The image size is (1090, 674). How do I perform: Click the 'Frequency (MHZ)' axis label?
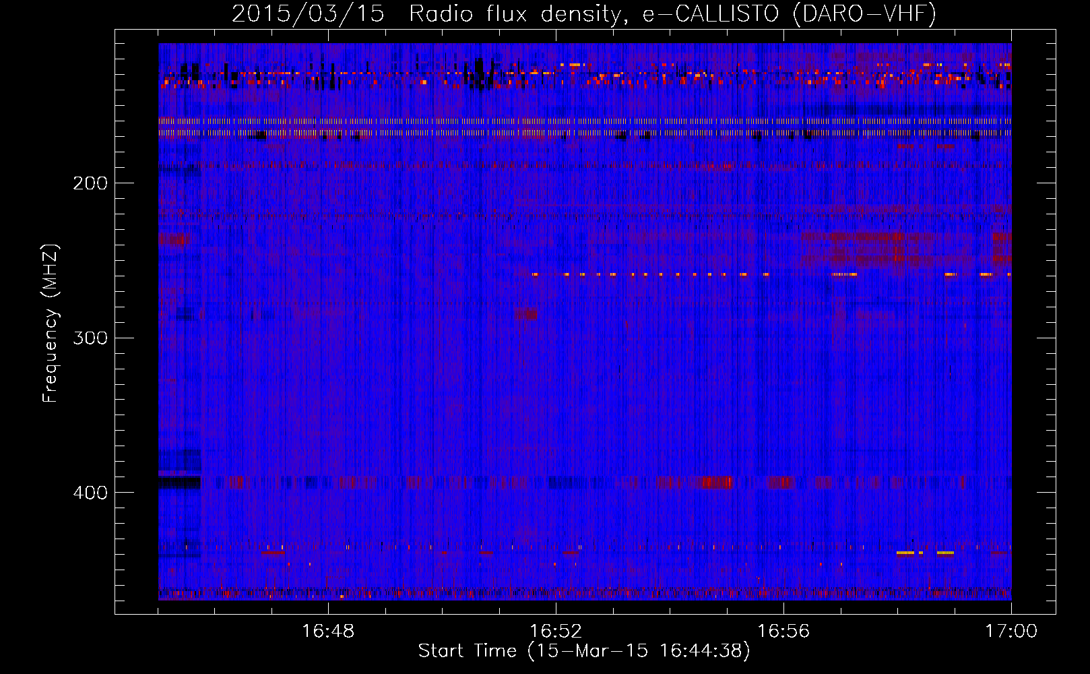(51, 323)
